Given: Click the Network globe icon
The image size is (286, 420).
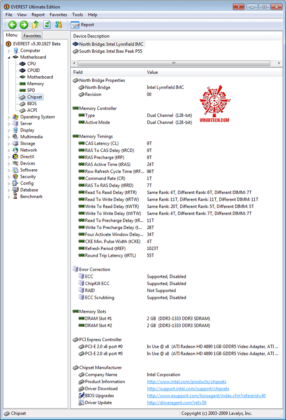Looking at the screenshot, I should (x=15, y=150).
